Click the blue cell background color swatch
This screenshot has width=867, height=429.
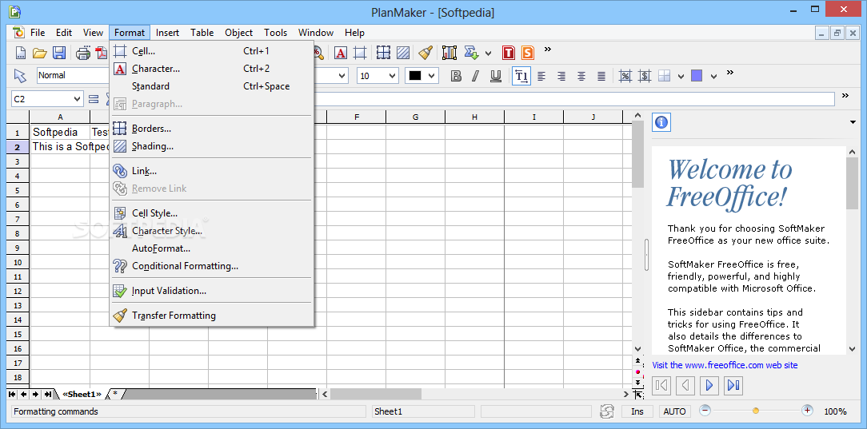point(697,76)
